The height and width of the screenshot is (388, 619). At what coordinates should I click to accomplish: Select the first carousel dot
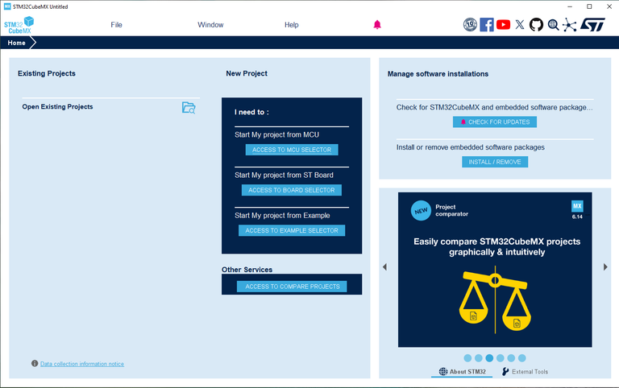467,358
